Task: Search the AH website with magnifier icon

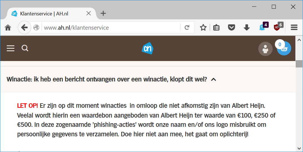Action: coord(25,48)
